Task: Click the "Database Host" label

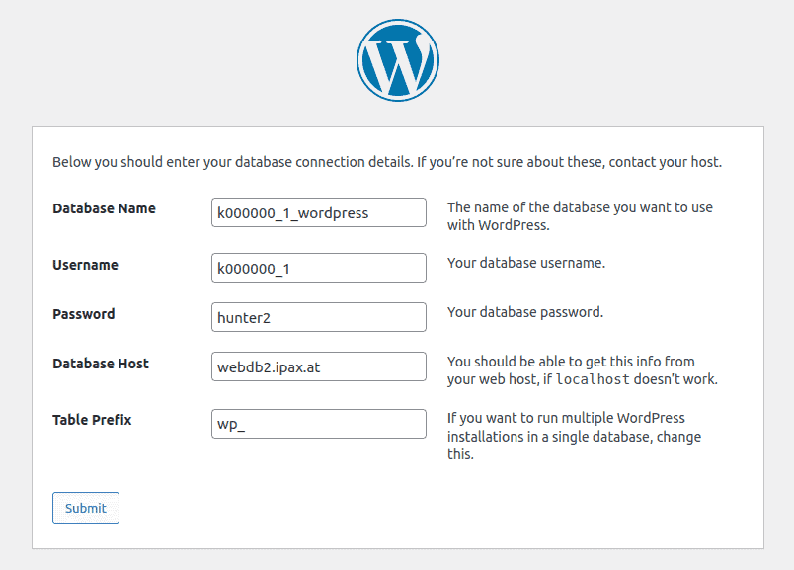Action: (101, 364)
